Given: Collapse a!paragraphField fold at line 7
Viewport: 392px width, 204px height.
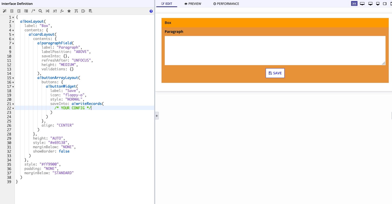Looking at the screenshot, I should click(x=13, y=43).
